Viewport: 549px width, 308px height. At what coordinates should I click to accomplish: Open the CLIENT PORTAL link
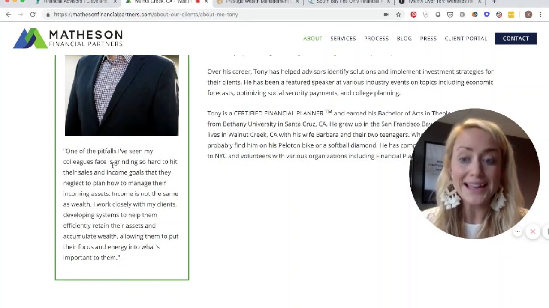pos(466,38)
